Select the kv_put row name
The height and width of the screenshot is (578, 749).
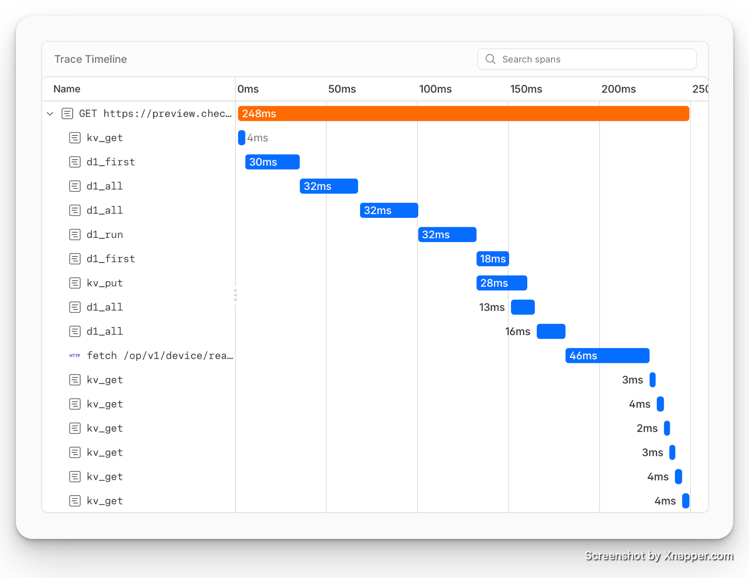click(x=105, y=283)
